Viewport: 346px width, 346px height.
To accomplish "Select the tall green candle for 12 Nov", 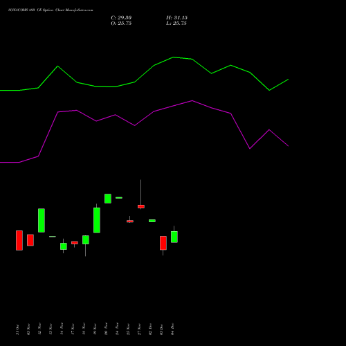I will point(42,220).
